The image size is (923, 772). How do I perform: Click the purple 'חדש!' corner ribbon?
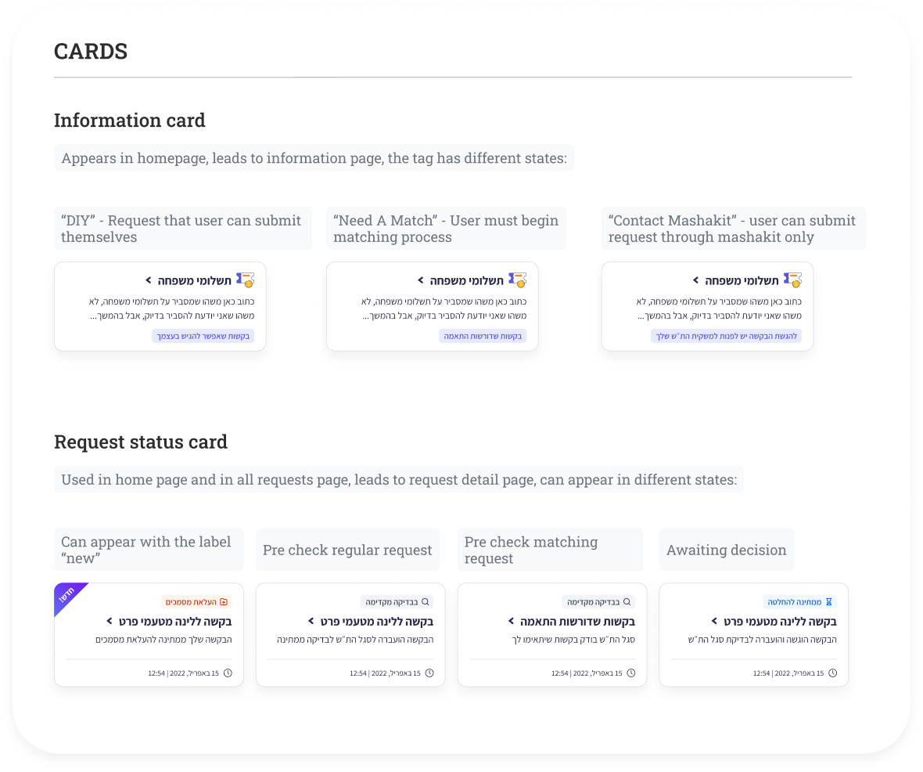click(x=68, y=597)
